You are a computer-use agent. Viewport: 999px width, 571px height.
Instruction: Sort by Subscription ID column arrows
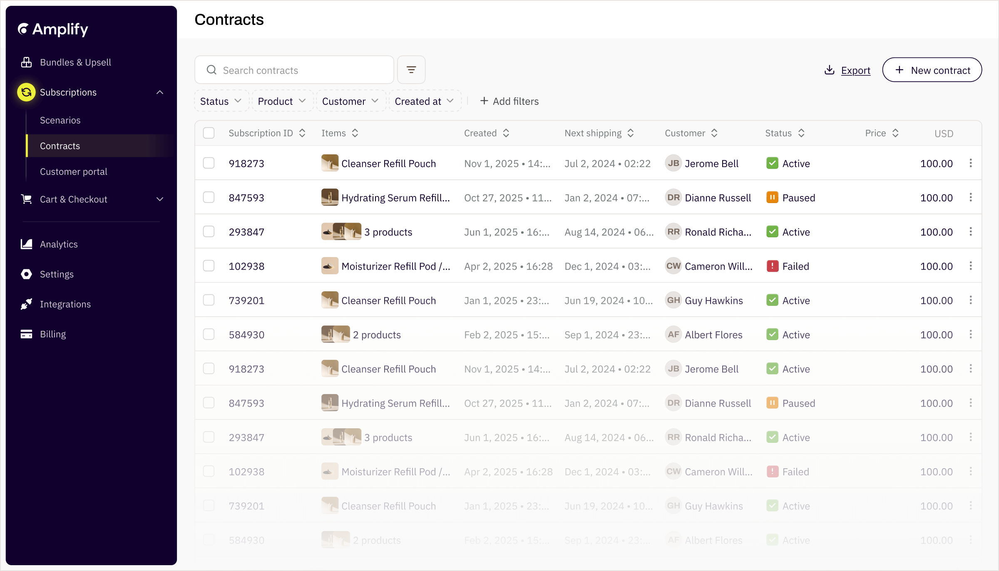pos(303,133)
